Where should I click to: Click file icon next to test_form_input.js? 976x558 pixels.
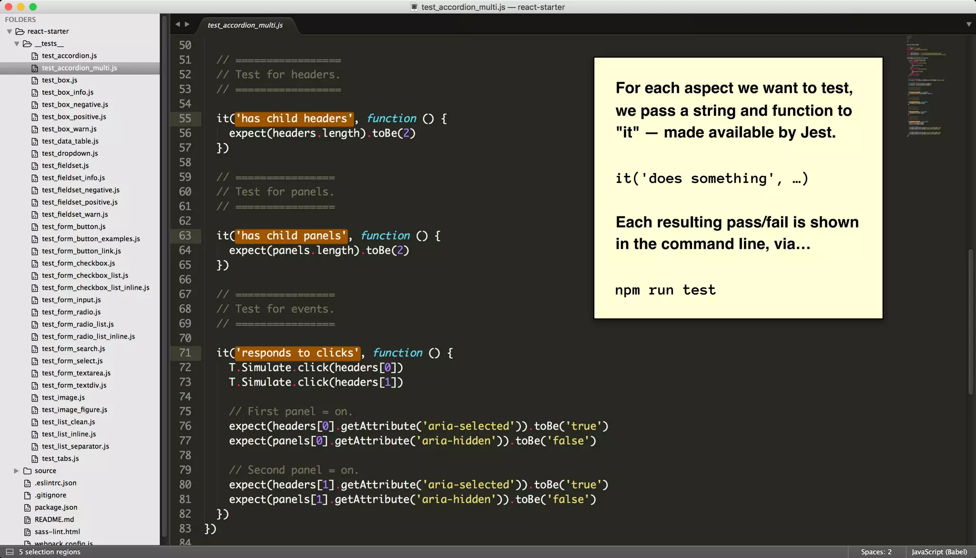(x=34, y=300)
